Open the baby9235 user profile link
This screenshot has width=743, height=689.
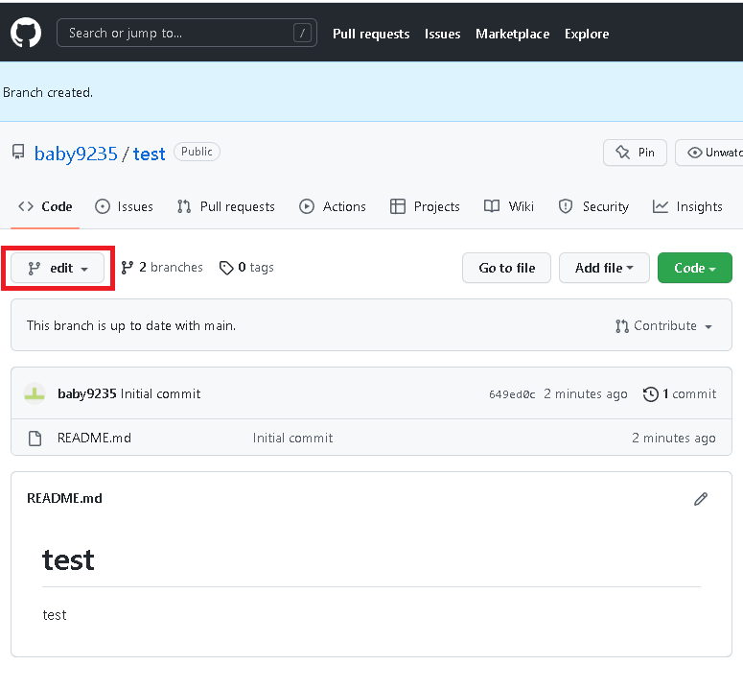click(76, 154)
